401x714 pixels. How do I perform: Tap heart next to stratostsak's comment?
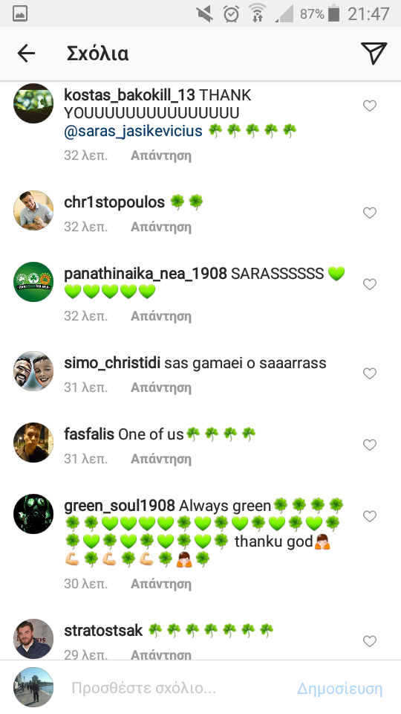[370, 641]
